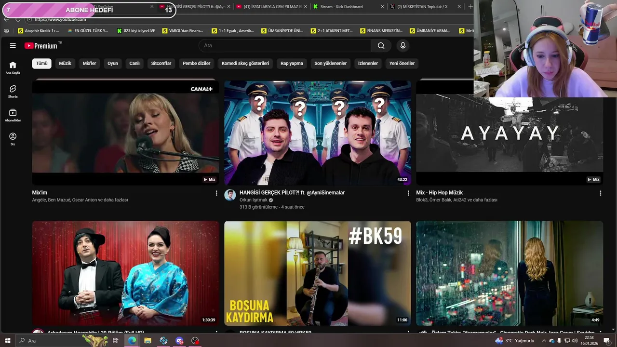Go to Ana Sayfa in sidebar
This screenshot has width=617, height=347.
pos(13,67)
